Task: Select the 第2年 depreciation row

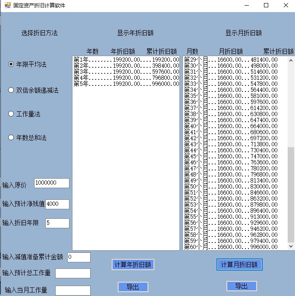Action: click(x=126, y=66)
